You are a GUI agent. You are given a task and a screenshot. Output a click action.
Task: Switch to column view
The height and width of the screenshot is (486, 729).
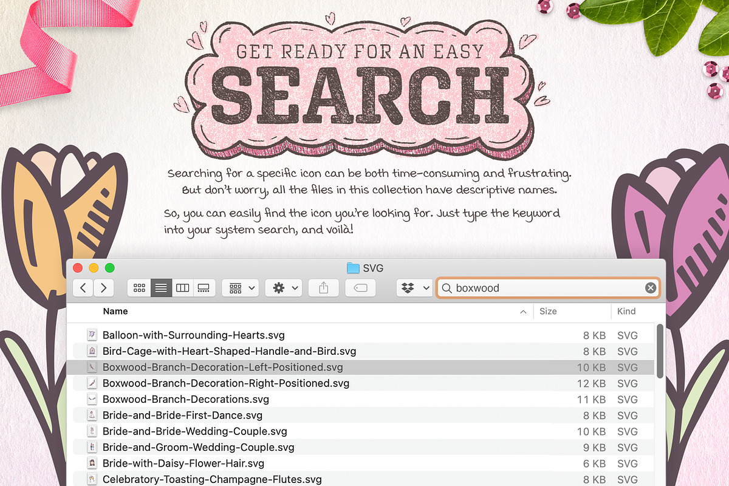tap(182, 288)
